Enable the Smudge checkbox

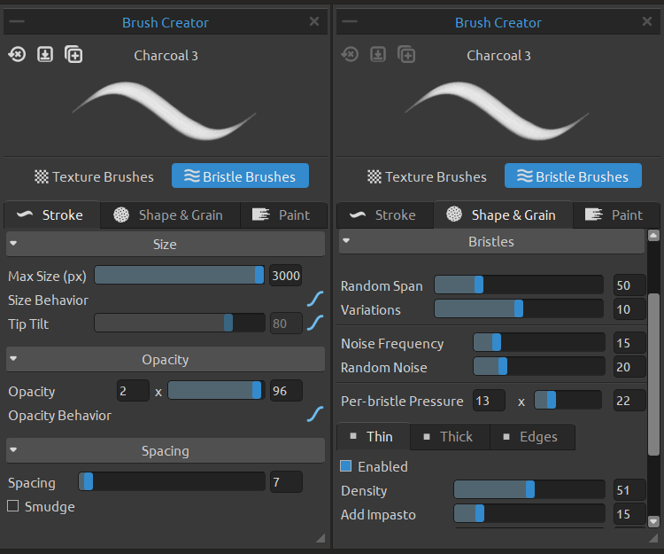point(13,505)
